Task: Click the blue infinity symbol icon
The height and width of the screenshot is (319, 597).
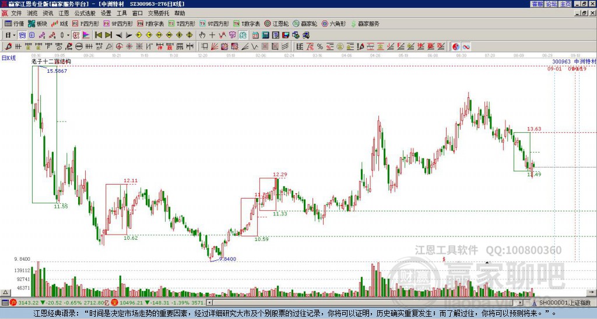Action: [466, 47]
